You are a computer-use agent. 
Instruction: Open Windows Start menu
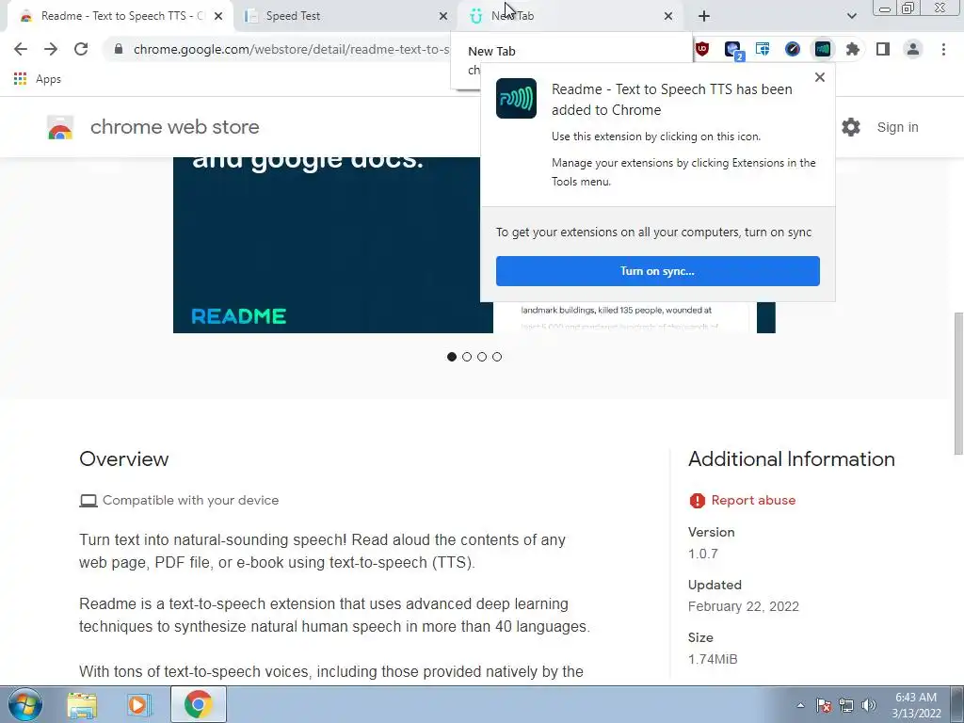(x=25, y=704)
